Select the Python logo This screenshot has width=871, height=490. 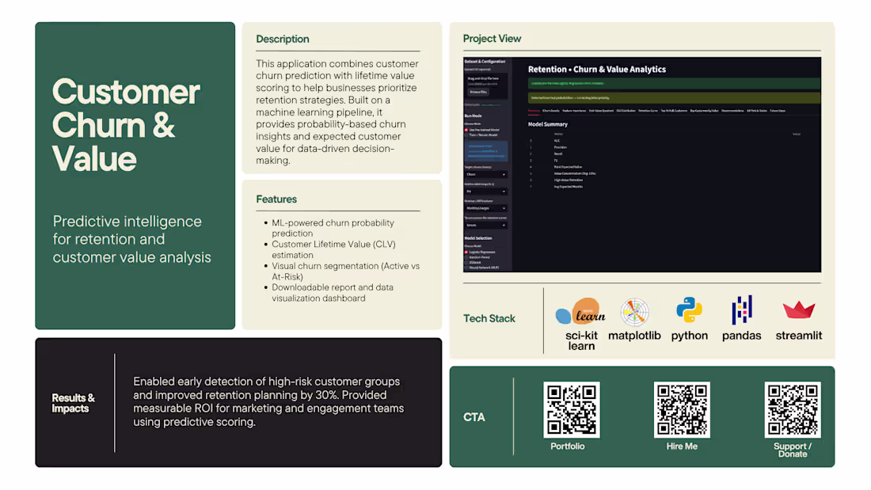click(x=689, y=311)
